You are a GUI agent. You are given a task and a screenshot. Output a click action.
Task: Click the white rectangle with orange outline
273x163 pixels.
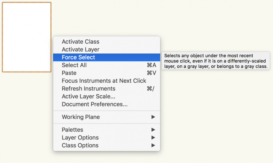tap(27, 37)
